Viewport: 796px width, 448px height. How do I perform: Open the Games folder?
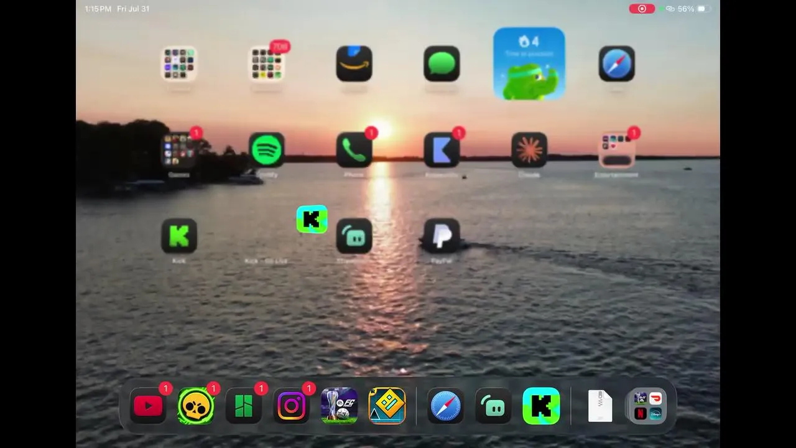click(x=179, y=150)
